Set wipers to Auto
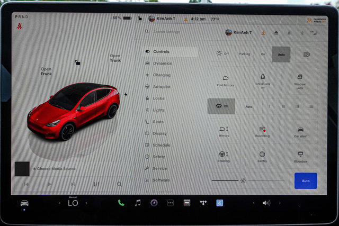This screenshot has width=339, height=226. (249, 106)
